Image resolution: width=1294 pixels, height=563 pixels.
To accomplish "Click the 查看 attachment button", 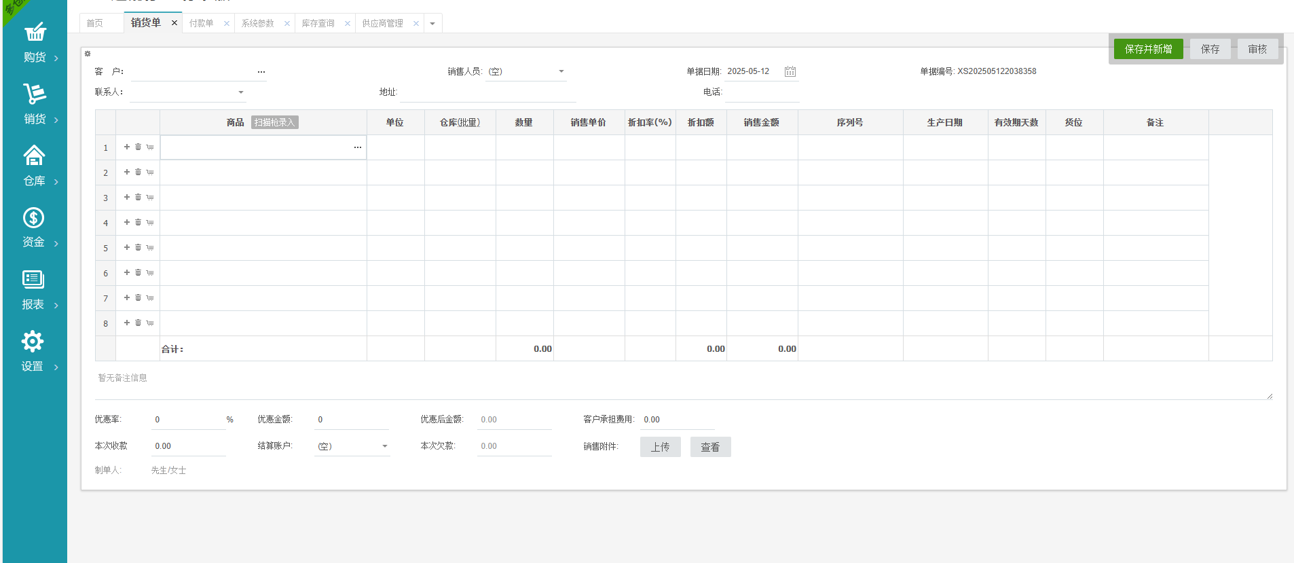I will point(711,447).
